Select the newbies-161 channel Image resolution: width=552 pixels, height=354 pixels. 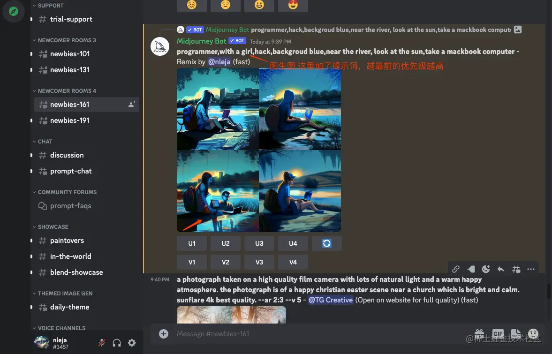(x=87, y=105)
